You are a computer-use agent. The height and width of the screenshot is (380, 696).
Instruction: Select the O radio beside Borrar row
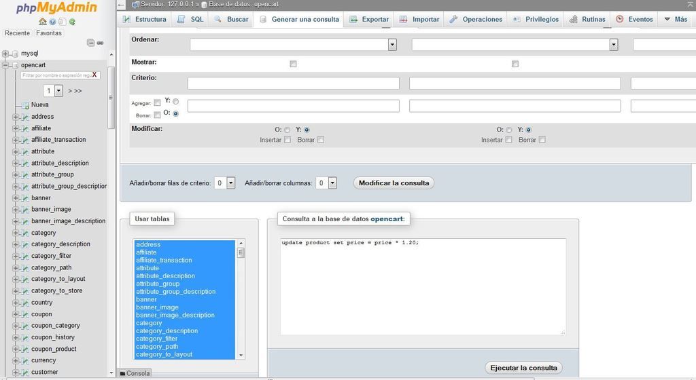[x=176, y=114]
